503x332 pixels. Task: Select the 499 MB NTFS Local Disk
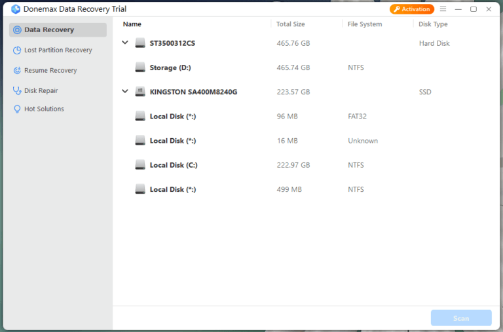point(307,189)
